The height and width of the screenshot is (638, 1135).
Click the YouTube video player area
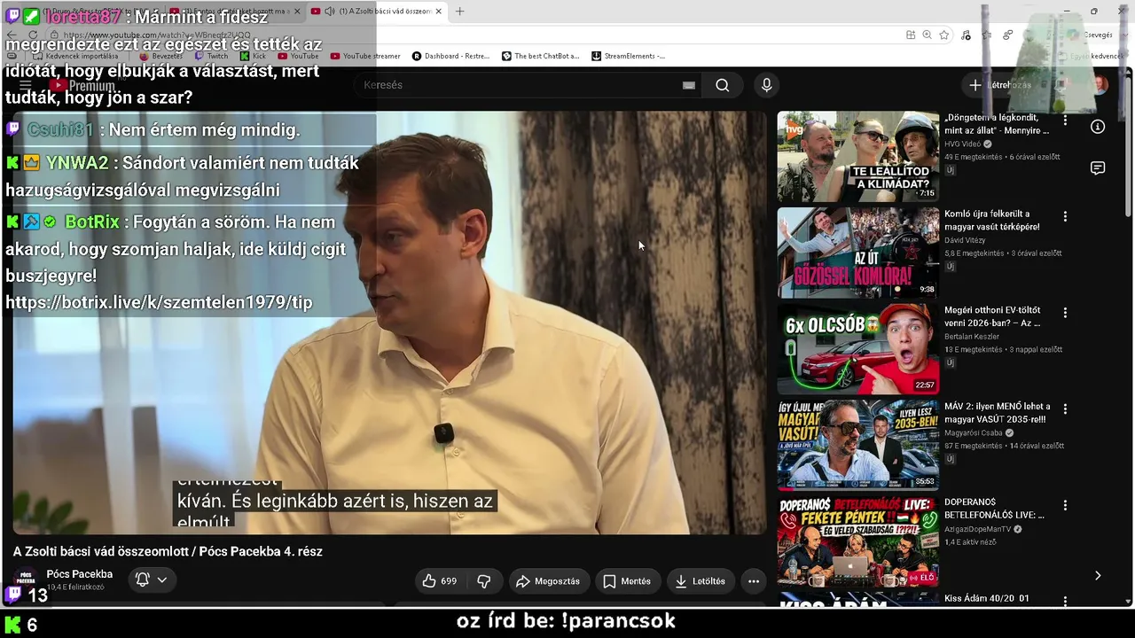[390, 323]
